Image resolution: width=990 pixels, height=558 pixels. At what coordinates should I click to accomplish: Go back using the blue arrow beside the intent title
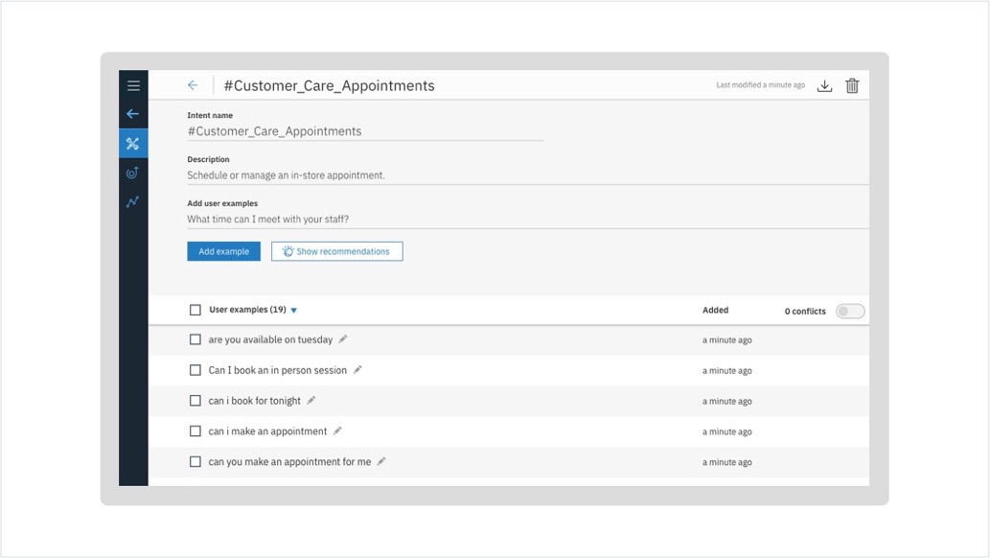click(x=193, y=85)
